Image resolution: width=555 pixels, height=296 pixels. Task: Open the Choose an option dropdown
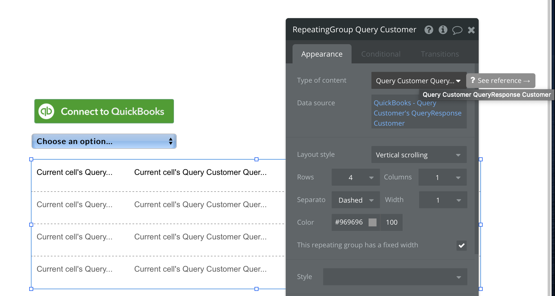[104, 141]
